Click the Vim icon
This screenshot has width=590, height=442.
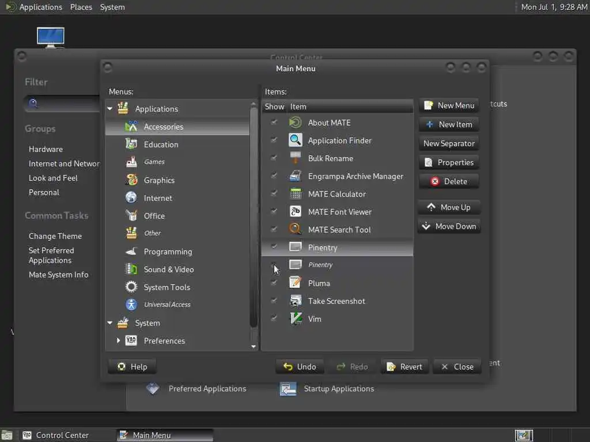pyautogui.click(x=296, y=319)
